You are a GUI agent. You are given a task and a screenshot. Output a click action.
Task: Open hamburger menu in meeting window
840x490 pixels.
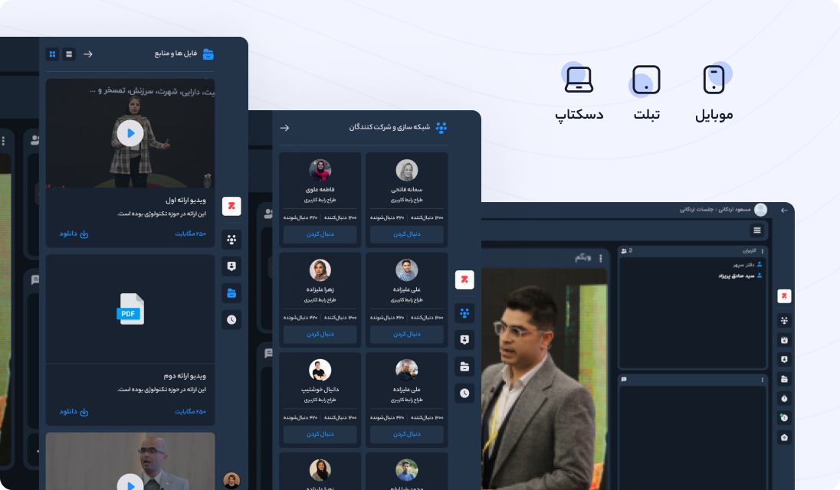click(757, 230)
